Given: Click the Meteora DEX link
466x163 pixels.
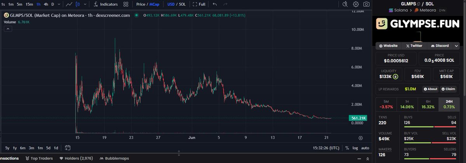Looking at the screenshot, I should click(x=426, y=10).
